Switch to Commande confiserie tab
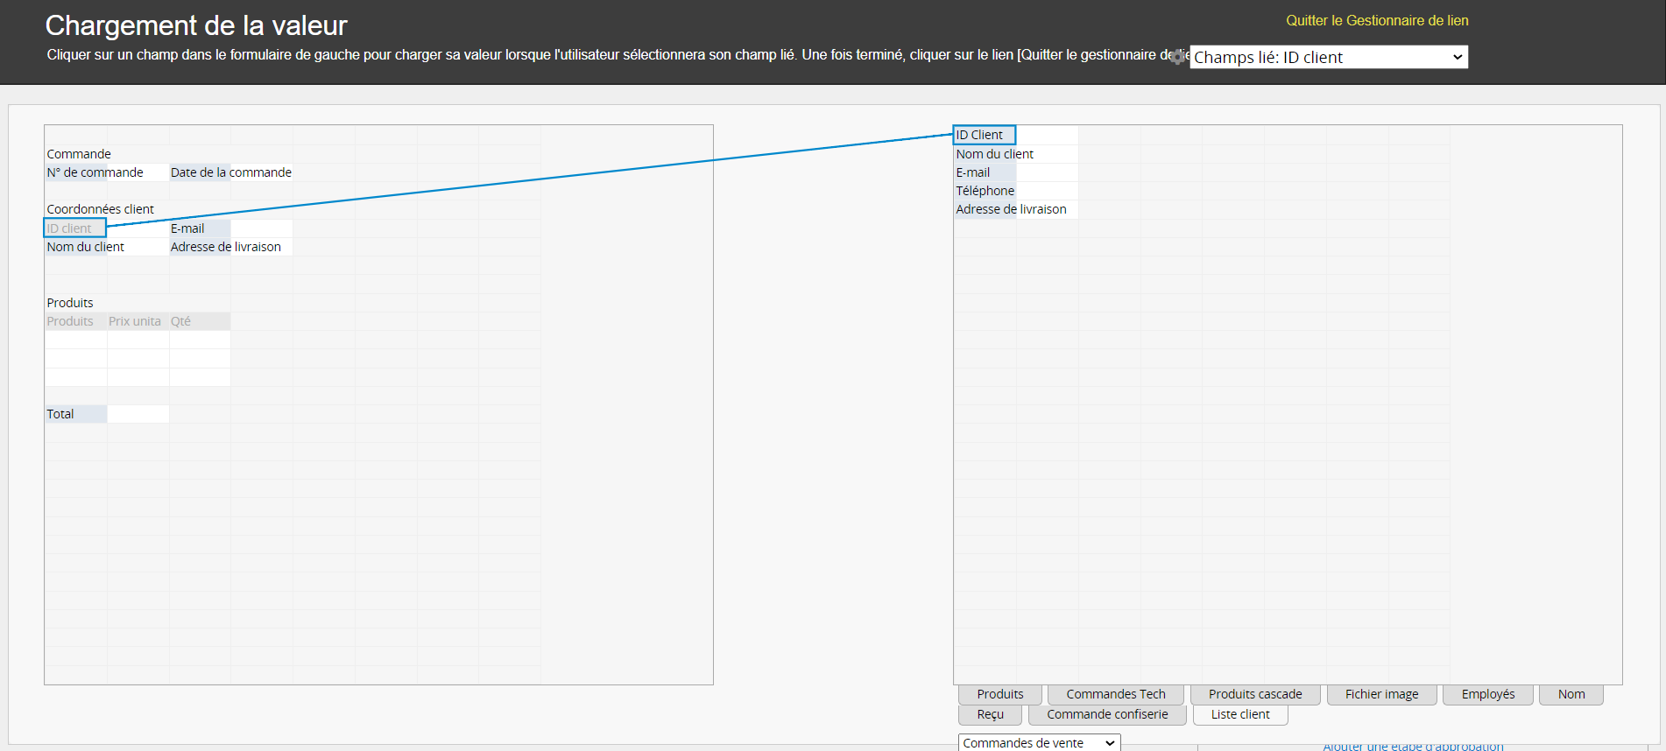The height and width of the screenshot is (751, 1666). [1107, 714]
